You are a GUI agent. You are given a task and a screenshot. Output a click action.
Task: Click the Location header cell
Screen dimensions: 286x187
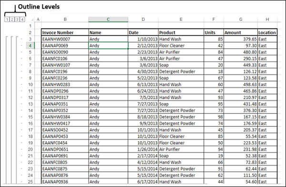pos(267,32)
